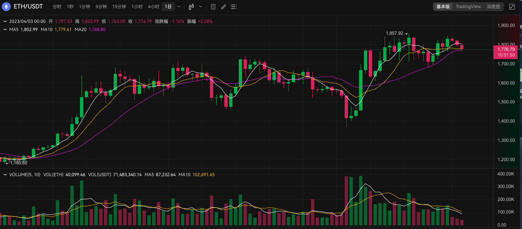The image size is (522, 229).
Task: Exit fullscreen with the collapse icon
Action: click(x=512, y=7)
